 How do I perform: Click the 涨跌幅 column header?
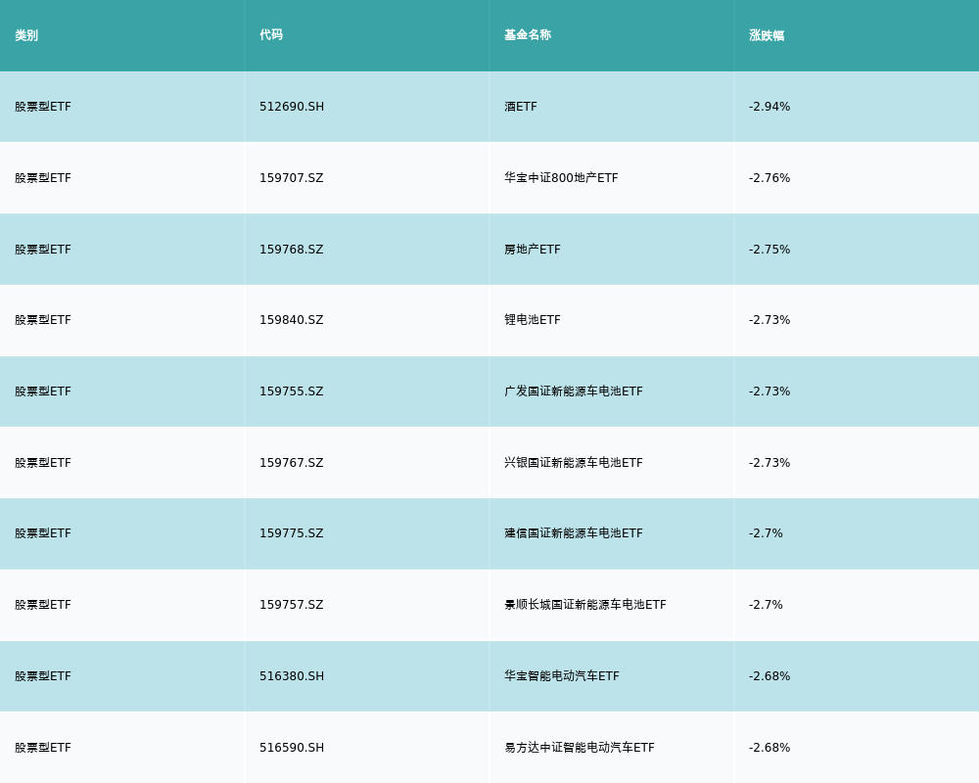(x=767, y=35)
